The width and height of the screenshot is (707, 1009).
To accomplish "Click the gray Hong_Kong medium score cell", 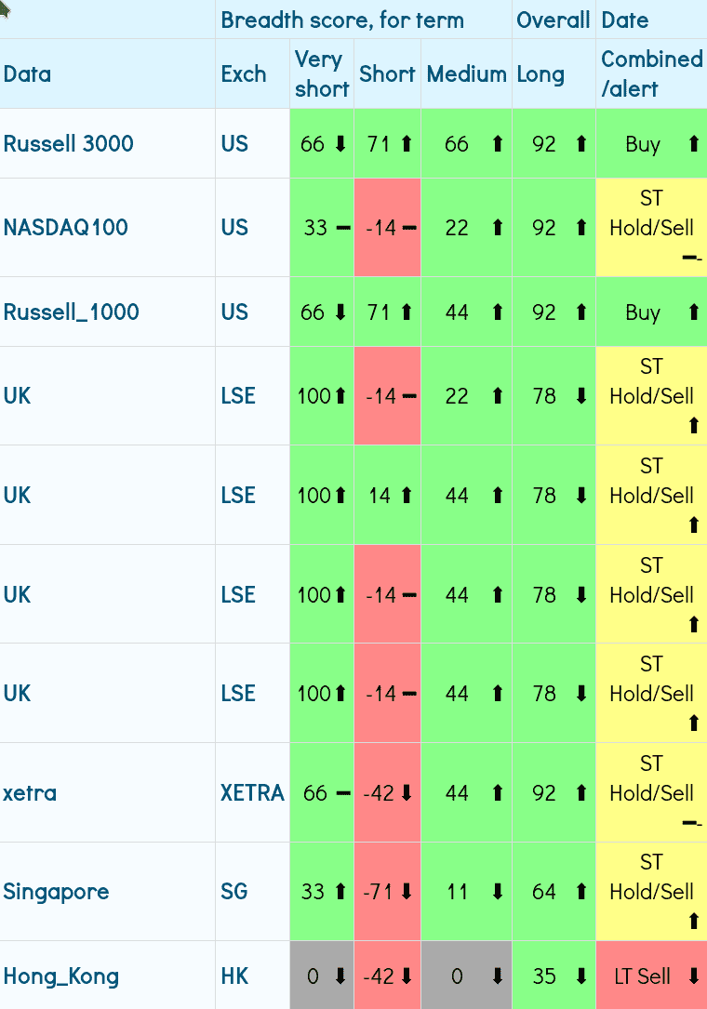I will click(467, 976).
